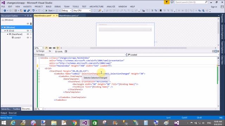
Task: Toggle the designer effects fx button
Action: (46, 48)
